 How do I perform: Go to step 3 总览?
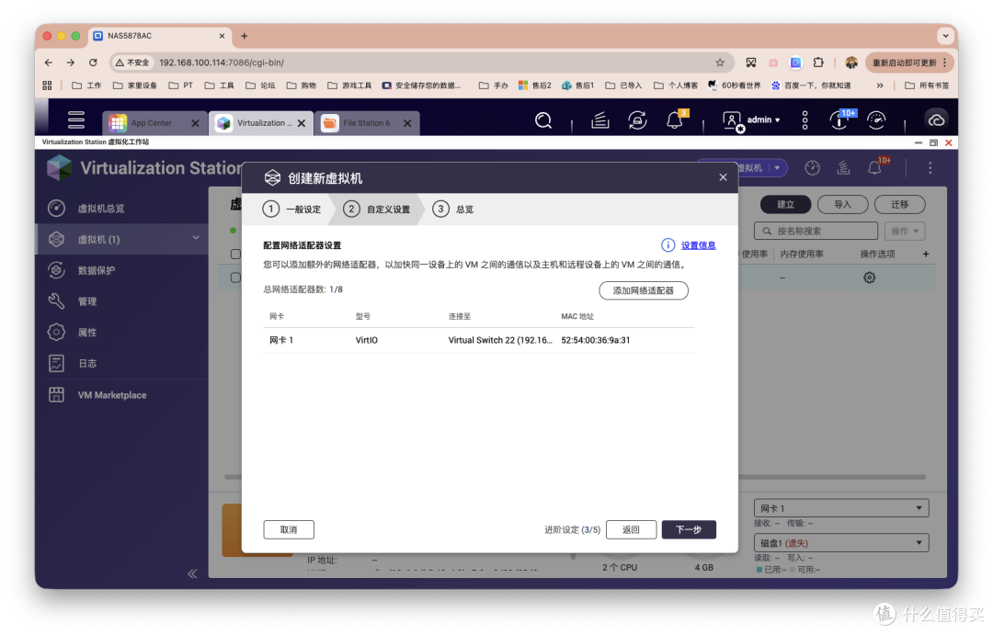click(452, 209)
